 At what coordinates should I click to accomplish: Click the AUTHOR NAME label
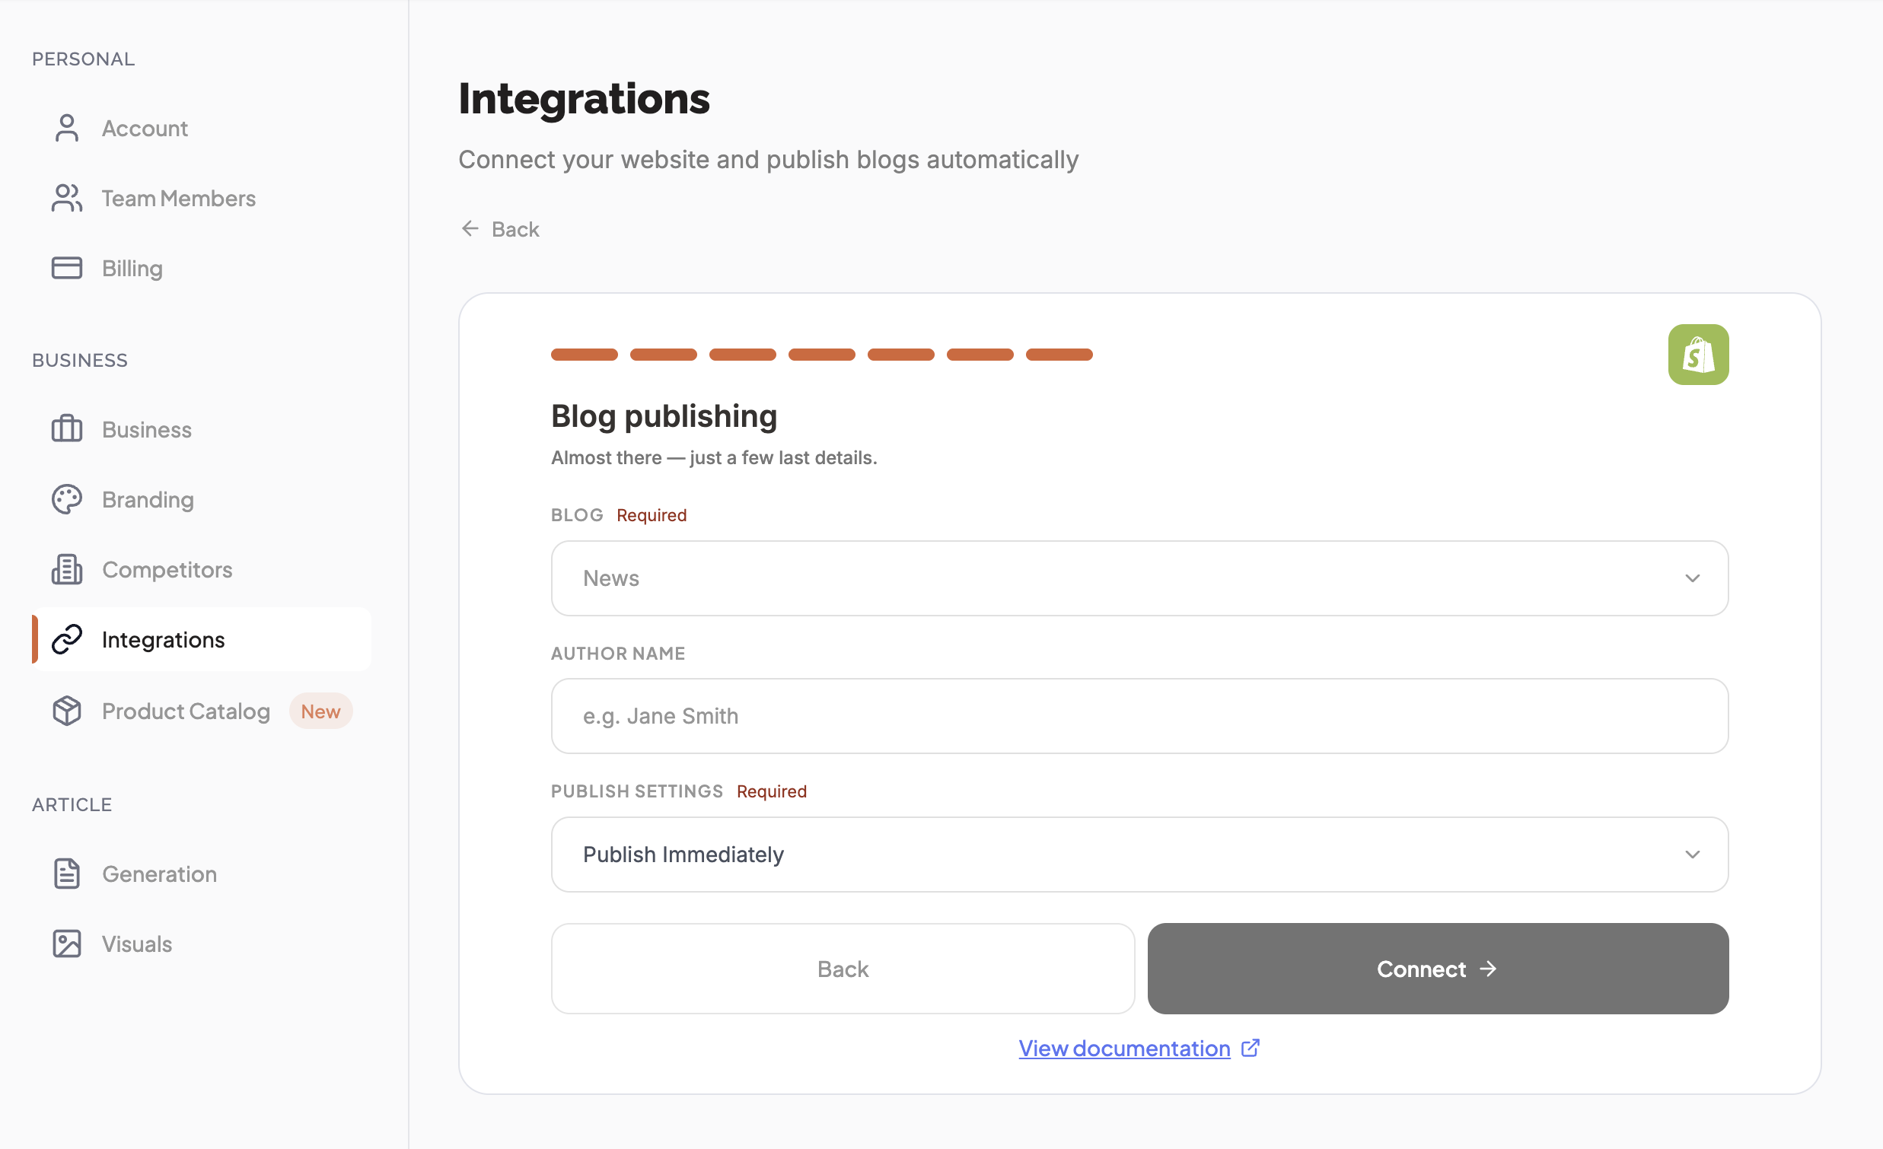[x=617, y=653]
